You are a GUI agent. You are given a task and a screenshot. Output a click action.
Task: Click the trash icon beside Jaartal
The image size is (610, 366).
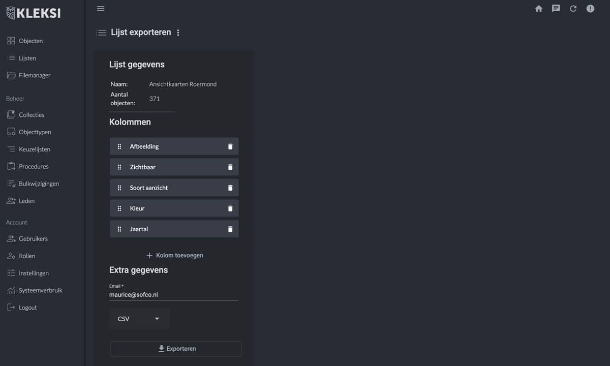[230, 229]
